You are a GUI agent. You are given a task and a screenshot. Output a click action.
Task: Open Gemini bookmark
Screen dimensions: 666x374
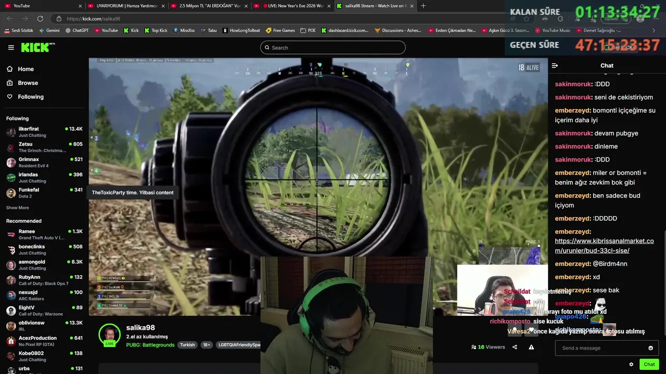[49, 31]
